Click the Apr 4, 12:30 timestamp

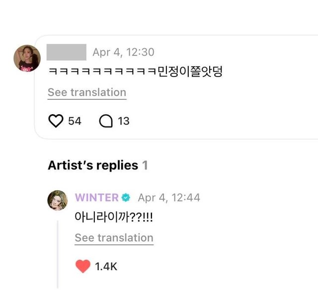tap(123, 52)
